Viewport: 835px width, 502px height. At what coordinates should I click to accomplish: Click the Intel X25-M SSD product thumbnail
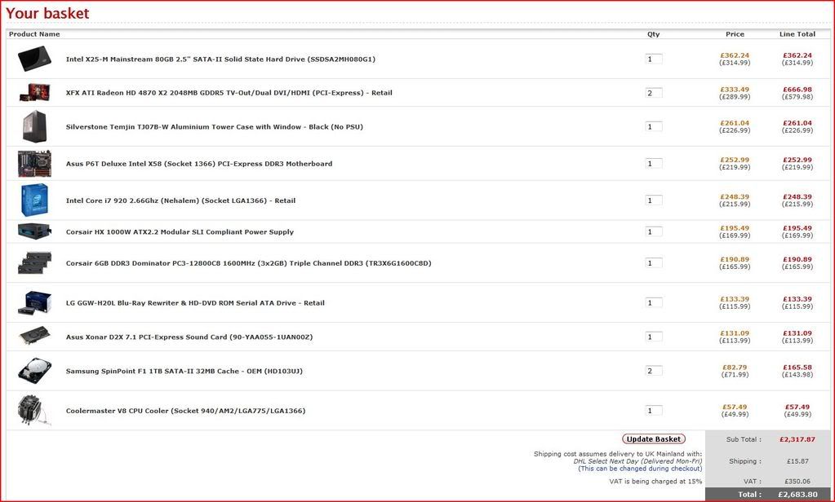coord(34,59)
